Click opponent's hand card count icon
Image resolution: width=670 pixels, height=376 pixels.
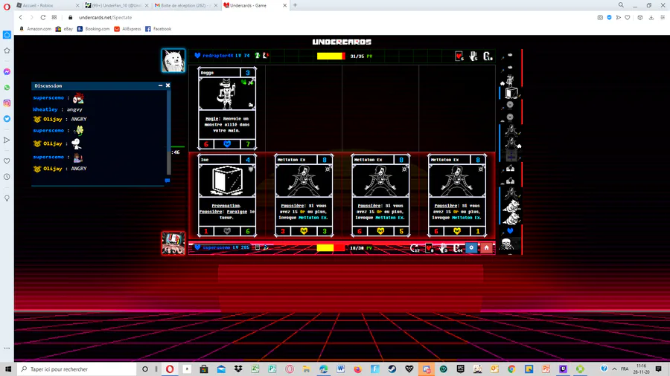pyautogui.click(x=473, y=56)
